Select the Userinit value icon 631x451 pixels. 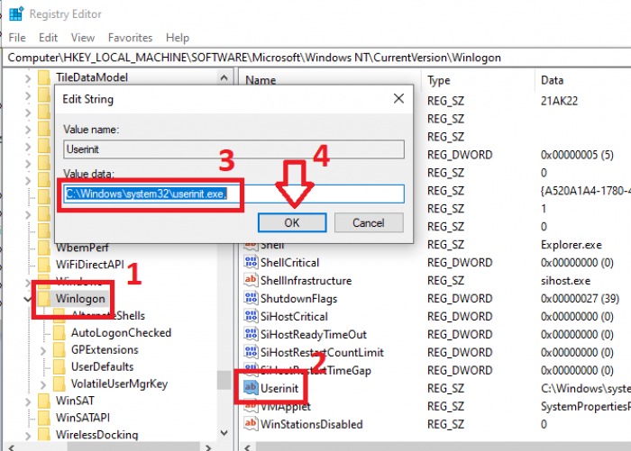click(x=251, y=387)
